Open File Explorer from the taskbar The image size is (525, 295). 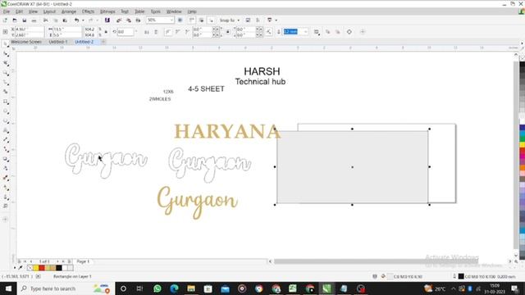tap(191, 288)
